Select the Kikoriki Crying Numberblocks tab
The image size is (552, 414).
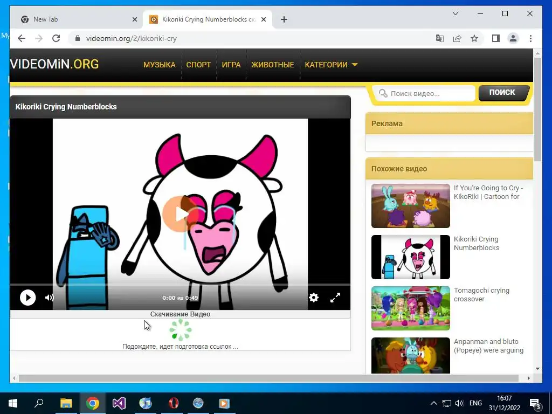(x=208, y=19)
